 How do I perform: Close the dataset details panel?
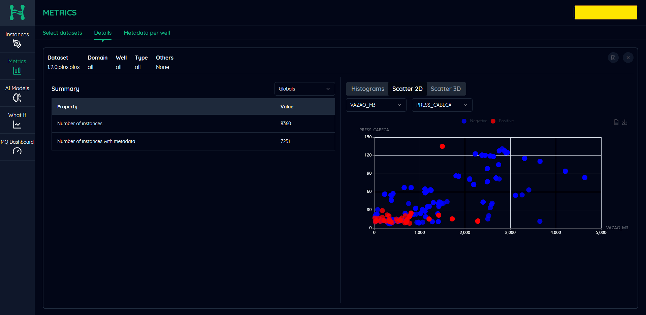628,58
